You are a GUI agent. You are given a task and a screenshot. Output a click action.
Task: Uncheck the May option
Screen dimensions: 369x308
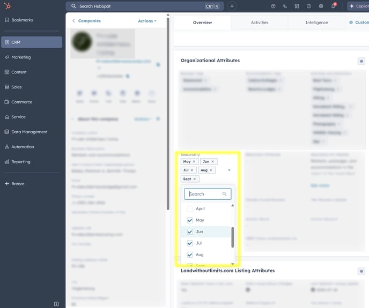[190, 220]
